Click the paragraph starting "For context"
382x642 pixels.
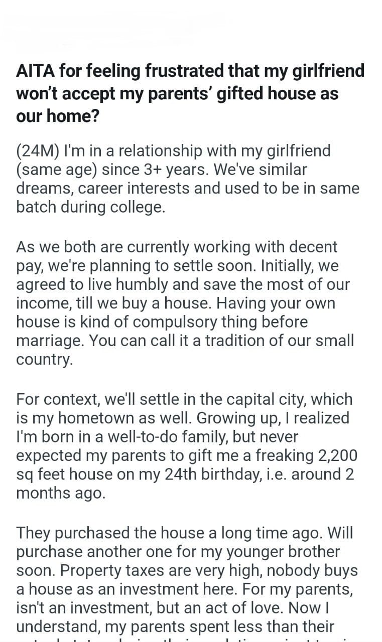185,447
